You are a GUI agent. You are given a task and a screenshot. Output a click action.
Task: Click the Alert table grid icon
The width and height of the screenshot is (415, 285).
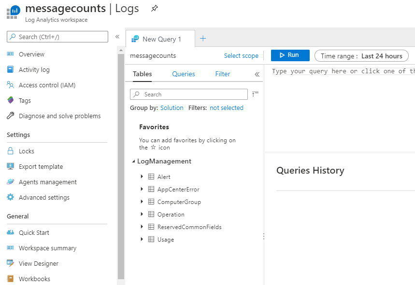(151, 176)
